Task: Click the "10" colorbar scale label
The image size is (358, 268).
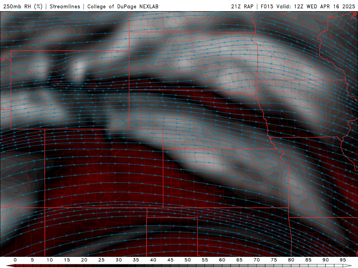Action: [x=50, y=260]
